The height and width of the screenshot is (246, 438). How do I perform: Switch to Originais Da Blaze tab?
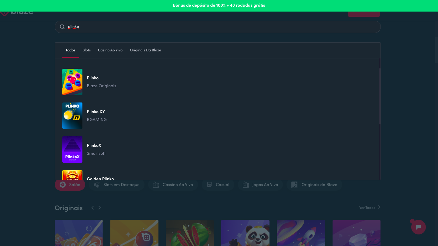(x=145, y=50)
